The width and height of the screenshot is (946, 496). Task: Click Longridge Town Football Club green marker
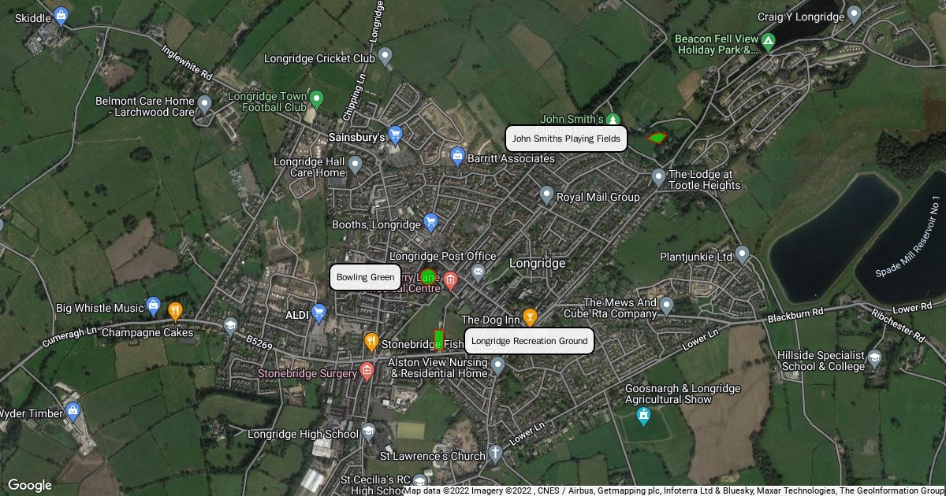tap(317, 99)
